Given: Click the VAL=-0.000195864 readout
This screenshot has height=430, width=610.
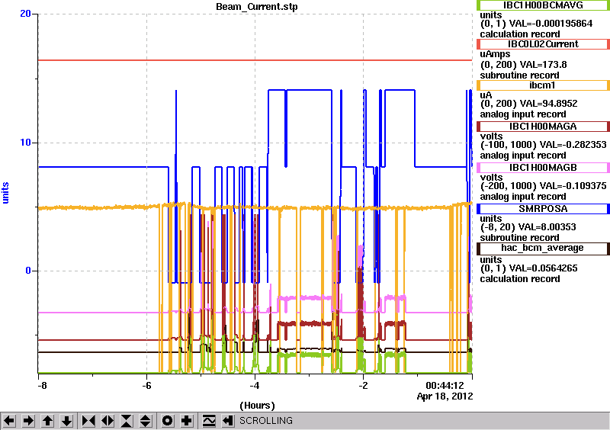Looking at the screenshot, I should coord(551,24).
